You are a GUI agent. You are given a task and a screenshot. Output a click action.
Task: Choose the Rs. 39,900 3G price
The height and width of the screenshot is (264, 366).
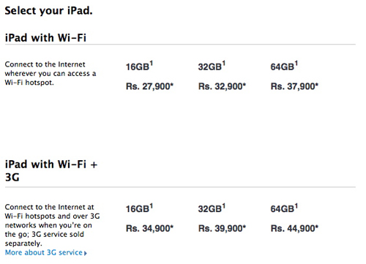(x=222, y=228)
